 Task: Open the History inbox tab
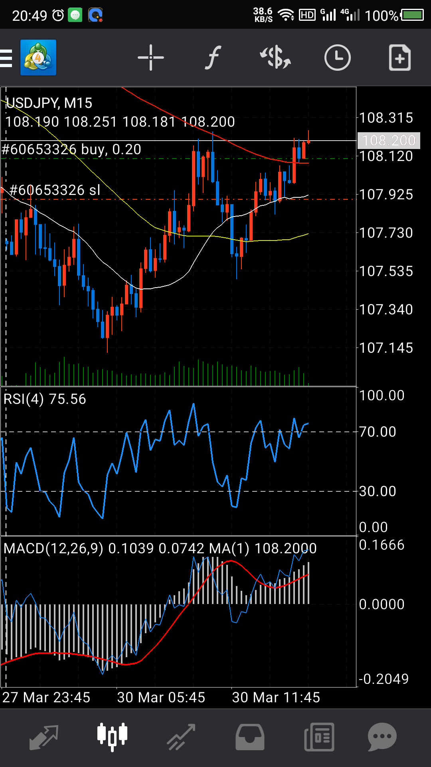click(x=250, y=737)
